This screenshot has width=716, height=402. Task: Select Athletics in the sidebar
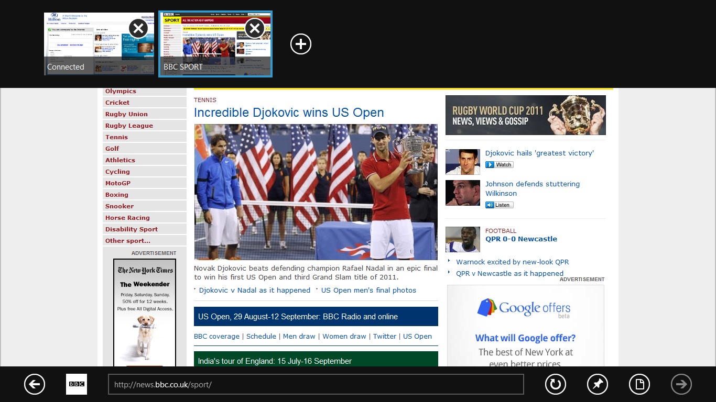click(120, 160)
